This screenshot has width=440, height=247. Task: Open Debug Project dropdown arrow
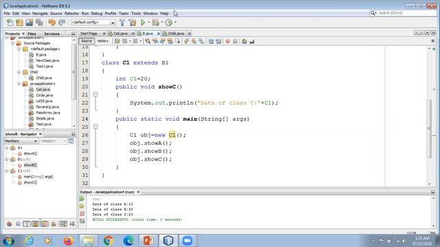pos(162,23)
